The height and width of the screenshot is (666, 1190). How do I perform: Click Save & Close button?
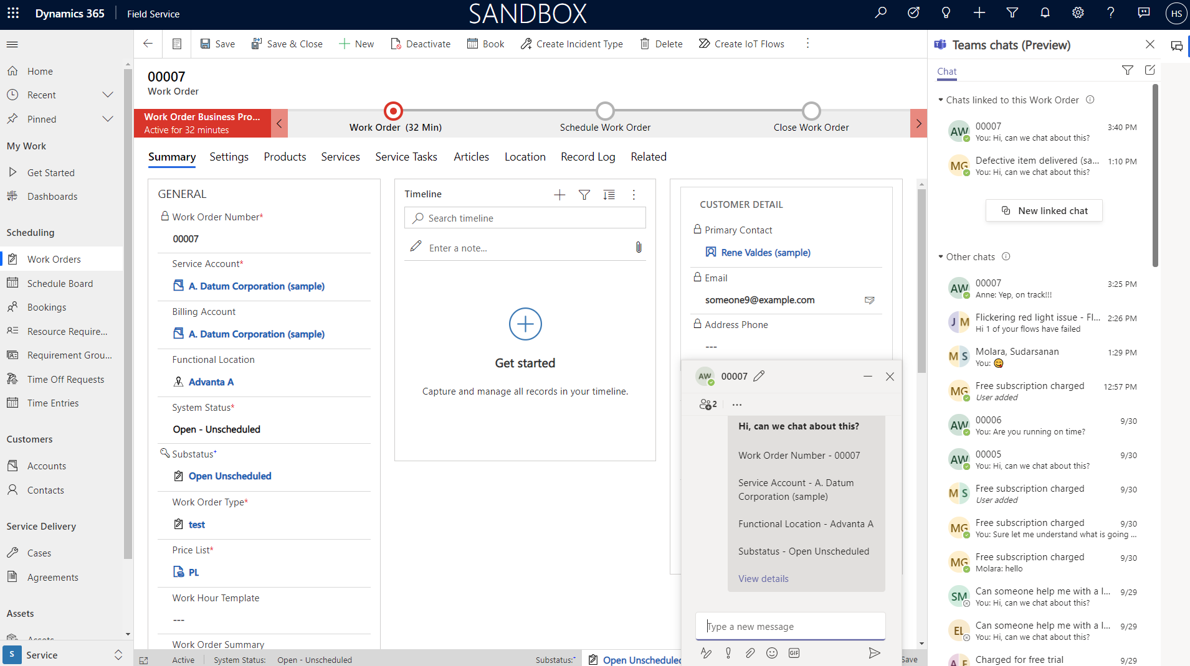[x=287, y=44]
